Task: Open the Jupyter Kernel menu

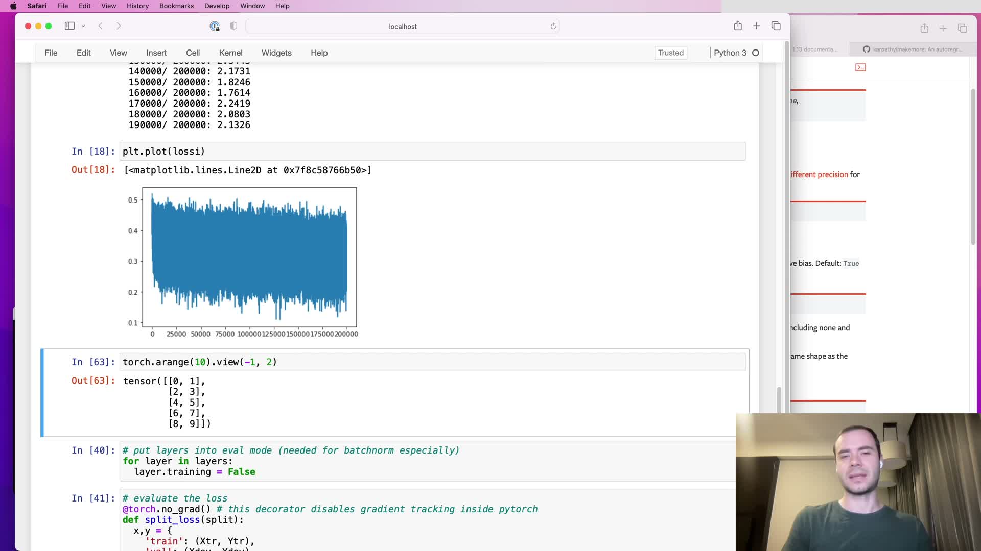Action: [x=230, y=53]
